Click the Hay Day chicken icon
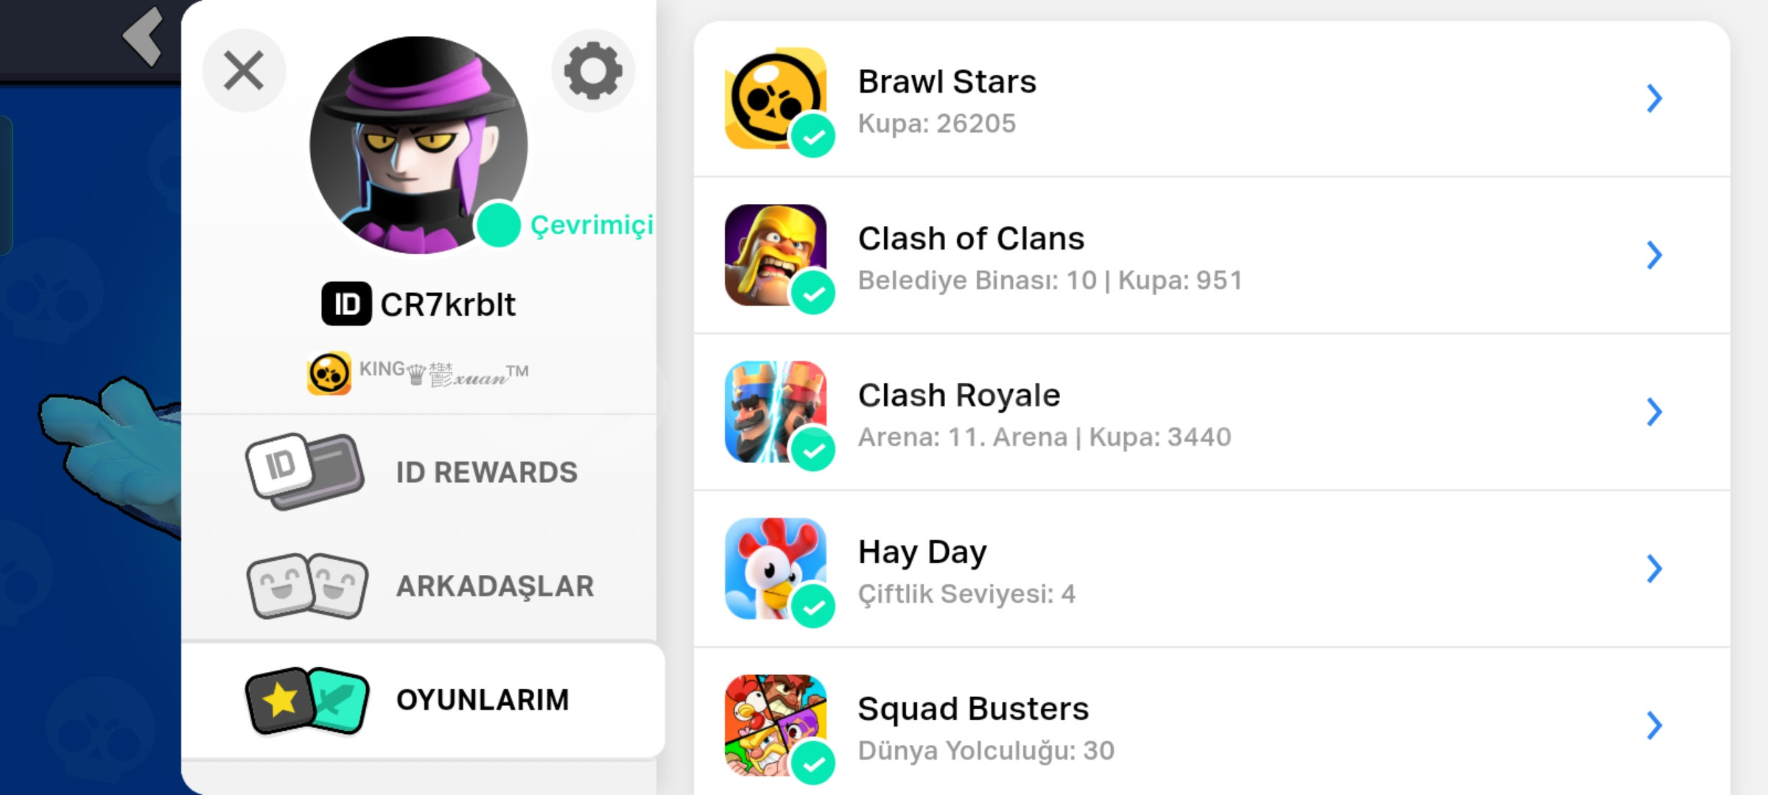The image size is (1768, 795). [776, 568]
